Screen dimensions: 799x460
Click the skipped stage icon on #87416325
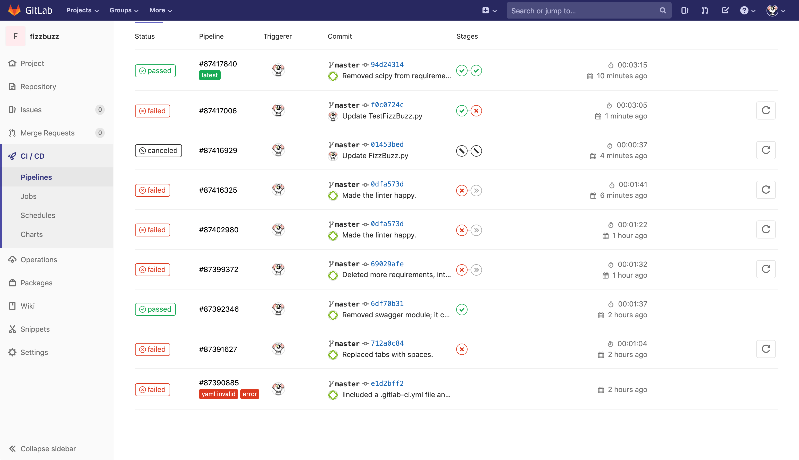476,190
